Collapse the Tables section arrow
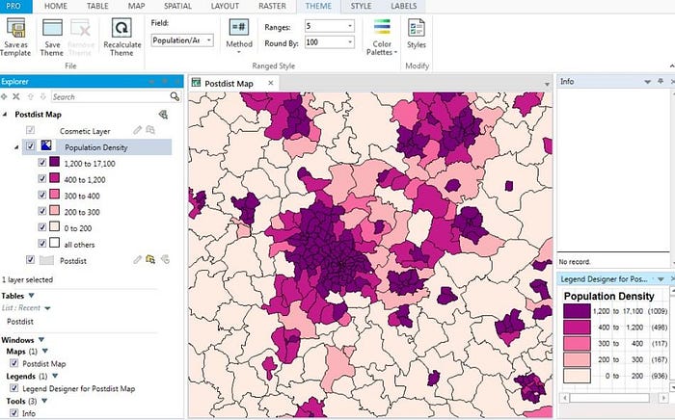This screenshot has height=420, width=675. click(x=31, y=296)
